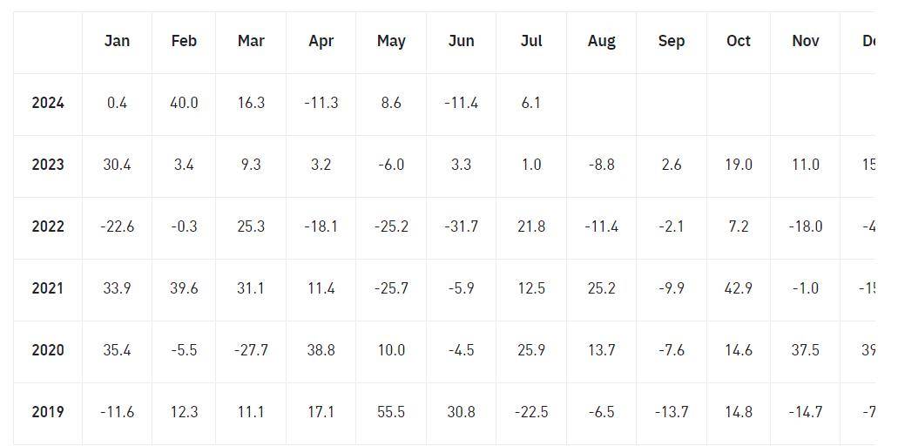Click the March 2022 value 25.3
The height and width of the screenshot is (446, 898).
[x=251, y=226]
